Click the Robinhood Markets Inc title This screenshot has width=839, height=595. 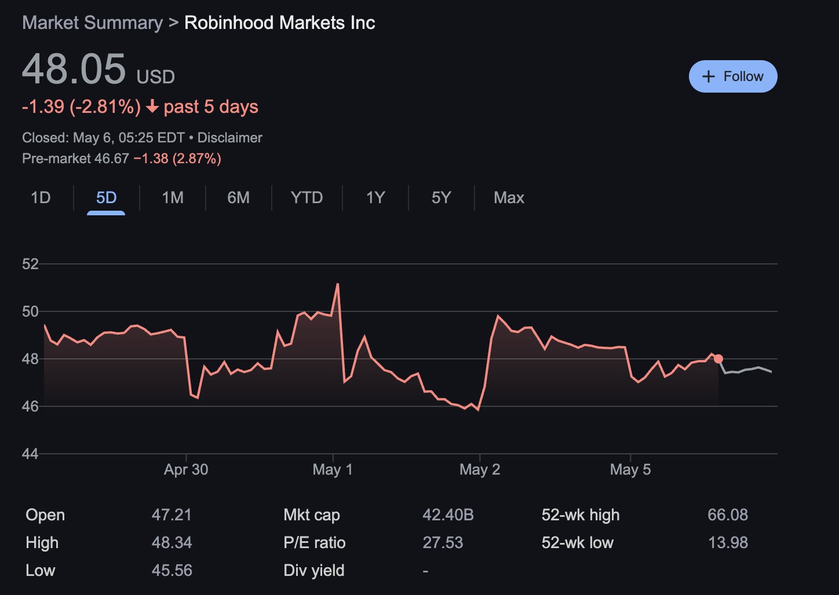click(280, 23)
